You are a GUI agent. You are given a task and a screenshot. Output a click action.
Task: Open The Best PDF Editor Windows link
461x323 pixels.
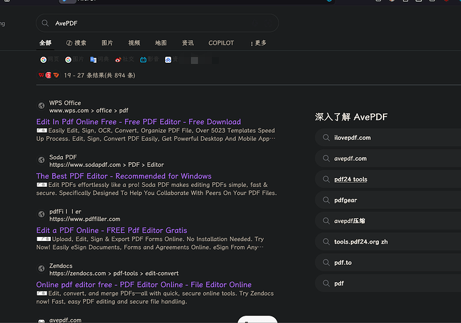(124, 176)
